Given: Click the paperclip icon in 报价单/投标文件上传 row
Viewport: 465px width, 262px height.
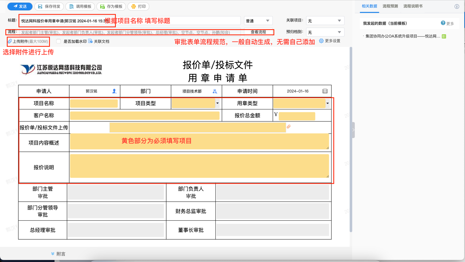Looking at the screenshot, I should point(289,127).
